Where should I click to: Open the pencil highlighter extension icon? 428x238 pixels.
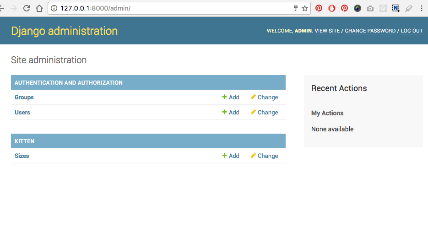click(409, 8)
